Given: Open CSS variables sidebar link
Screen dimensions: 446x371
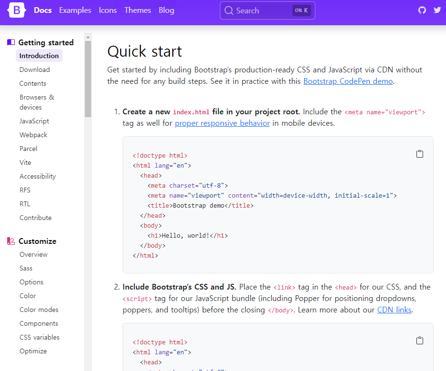Looking at the screenshot, I should click(x=40, y=338).
